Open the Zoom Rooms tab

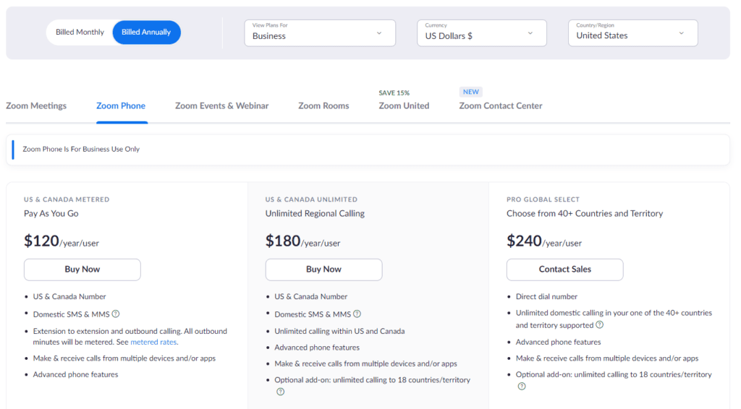click(323, 106)
